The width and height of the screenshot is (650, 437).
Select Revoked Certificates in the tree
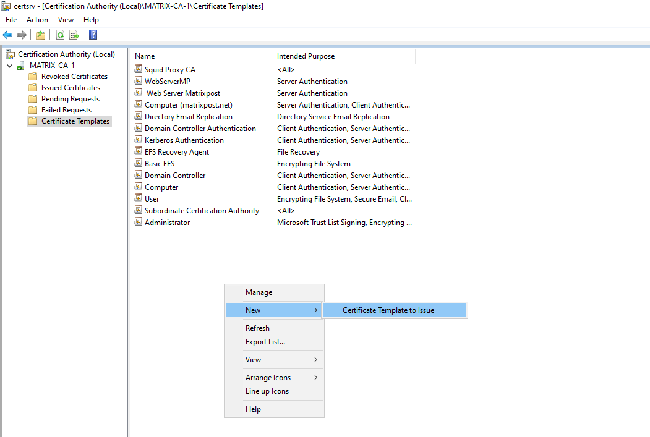pos(74,77)
